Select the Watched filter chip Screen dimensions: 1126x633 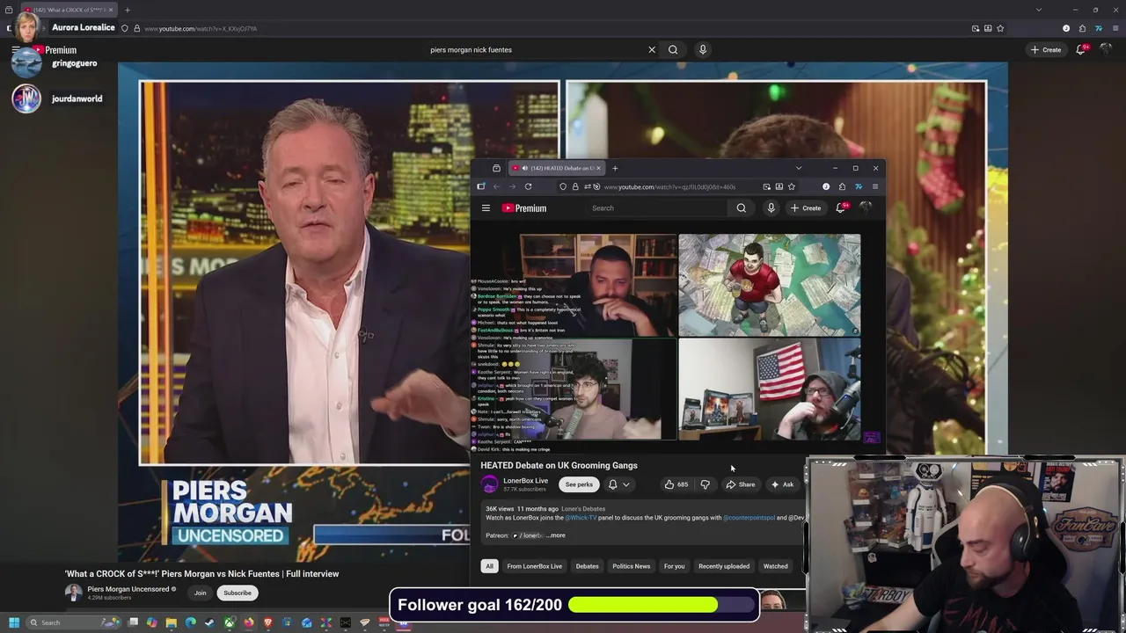pyautogui.click(x=775, y=566)
